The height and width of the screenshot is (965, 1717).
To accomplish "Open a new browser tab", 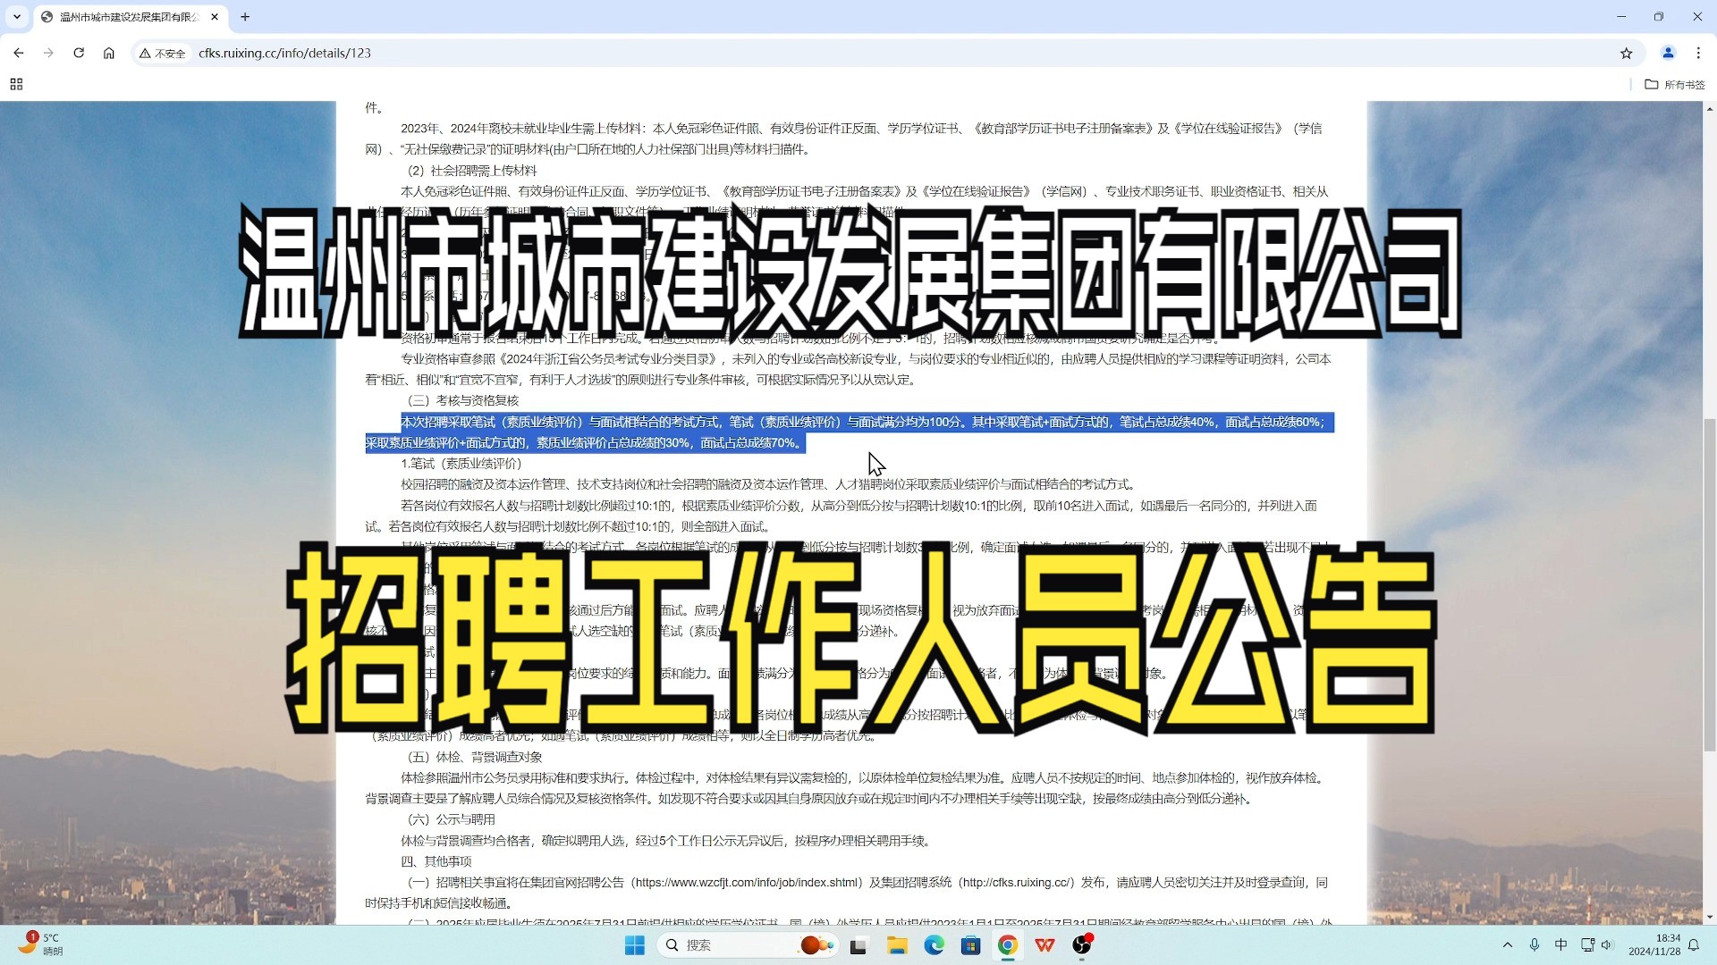I will click(245, 17).
